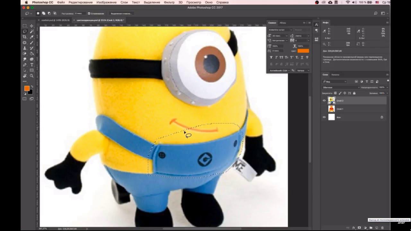Open the anti-aliasing method dropdown
The height and width of the screenshot is (231, 411).
click(303, 70)
